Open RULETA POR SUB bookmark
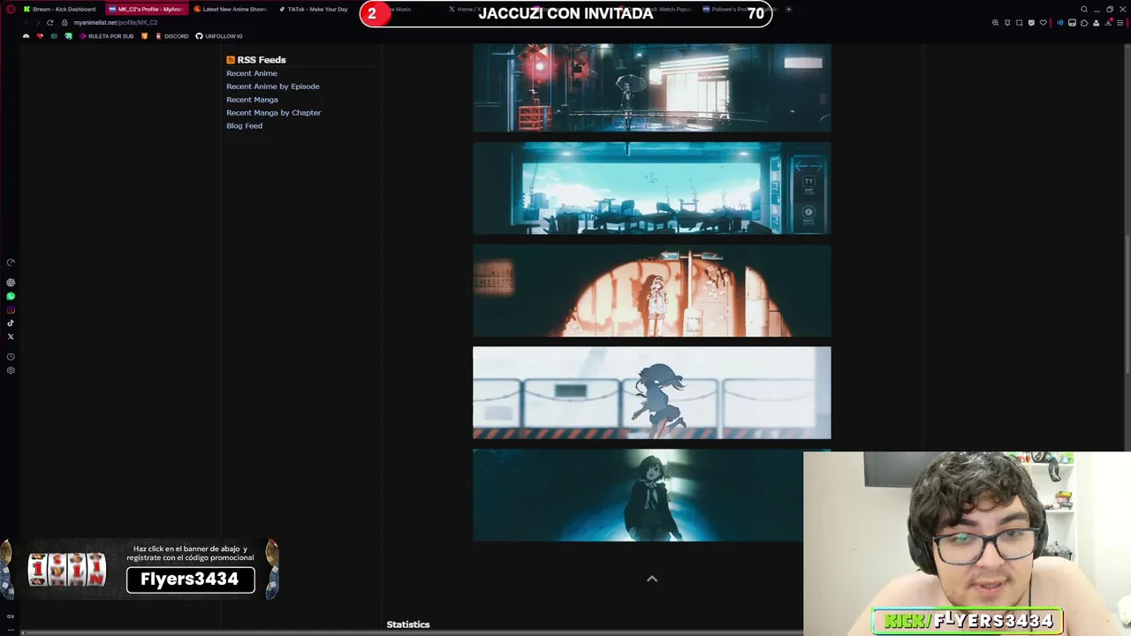 106,36
